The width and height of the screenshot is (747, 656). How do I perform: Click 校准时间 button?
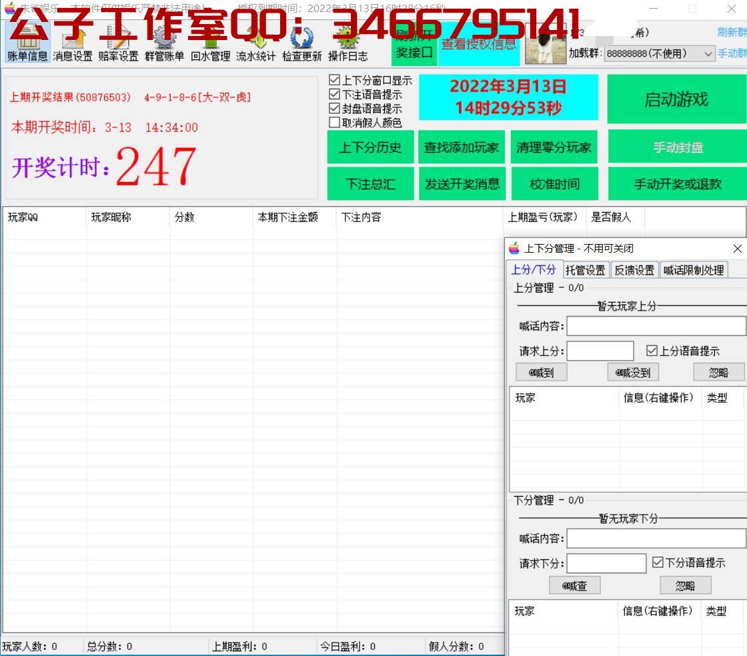click(x=554, y=184)
